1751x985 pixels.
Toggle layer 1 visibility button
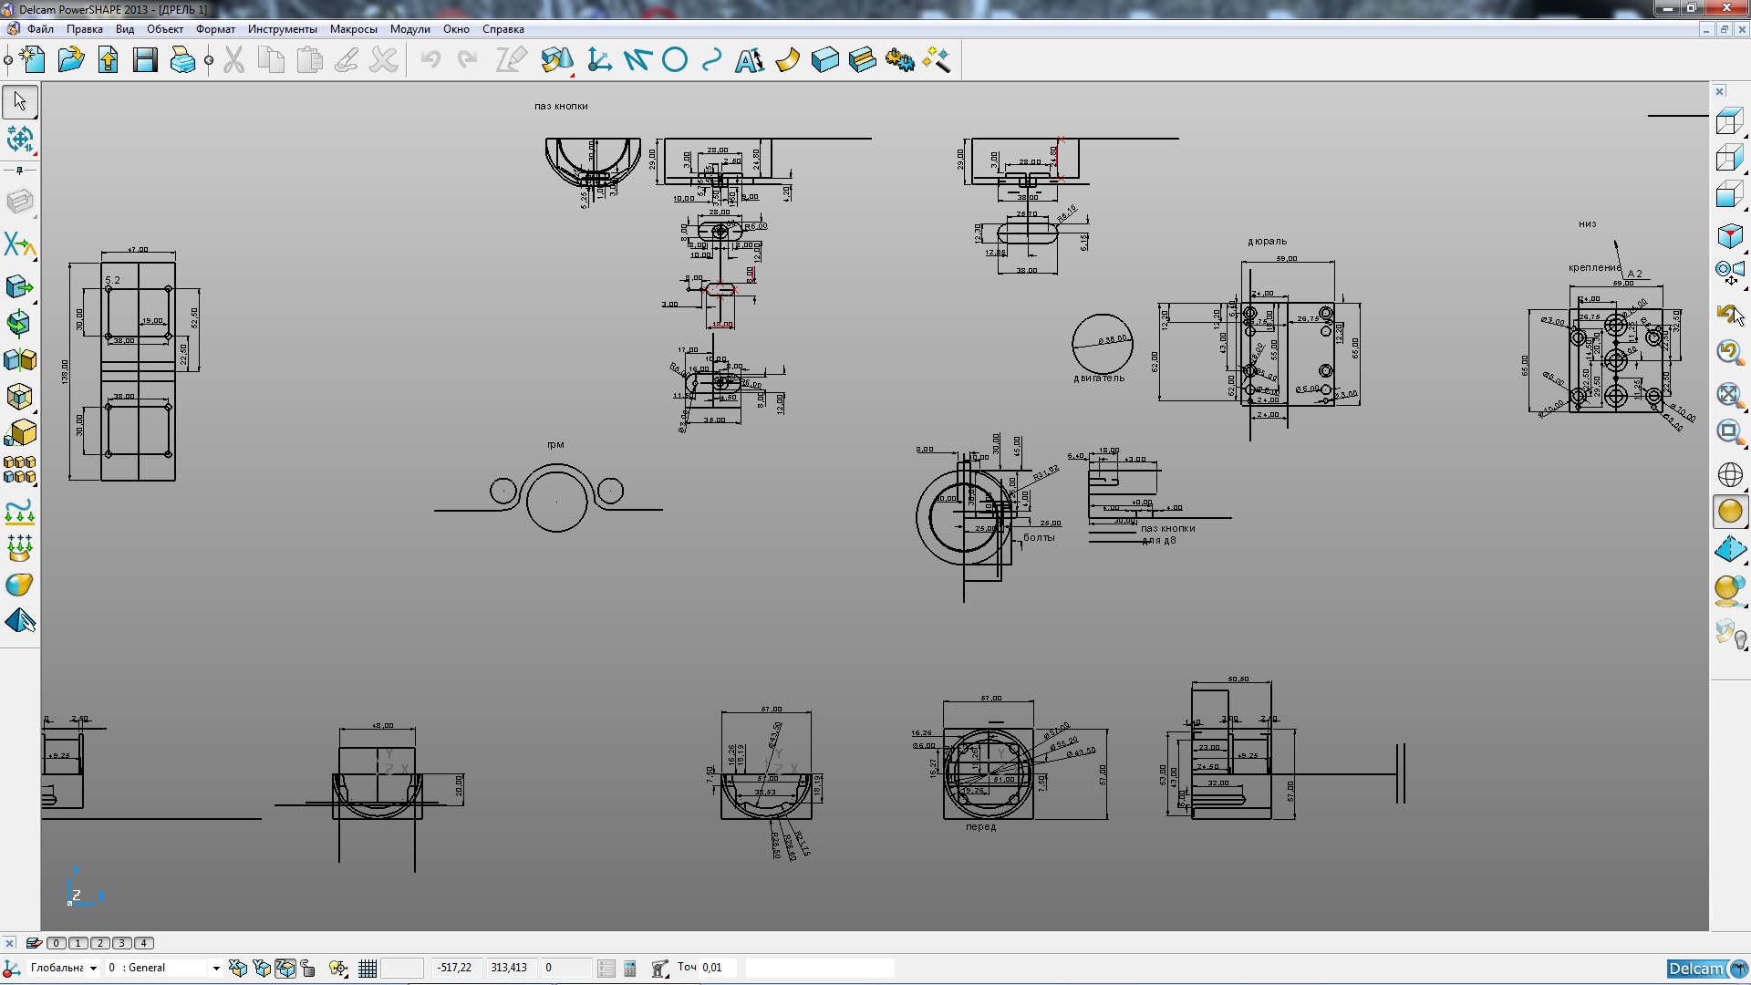tap(78, 943)
